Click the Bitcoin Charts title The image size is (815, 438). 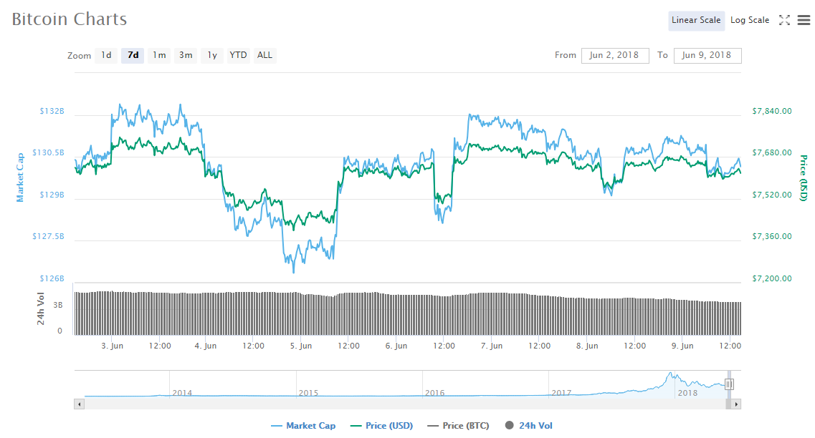[69, 19]
